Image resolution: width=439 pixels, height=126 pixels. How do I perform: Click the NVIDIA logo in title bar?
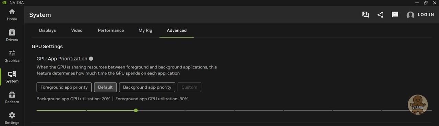click(4, 3)
